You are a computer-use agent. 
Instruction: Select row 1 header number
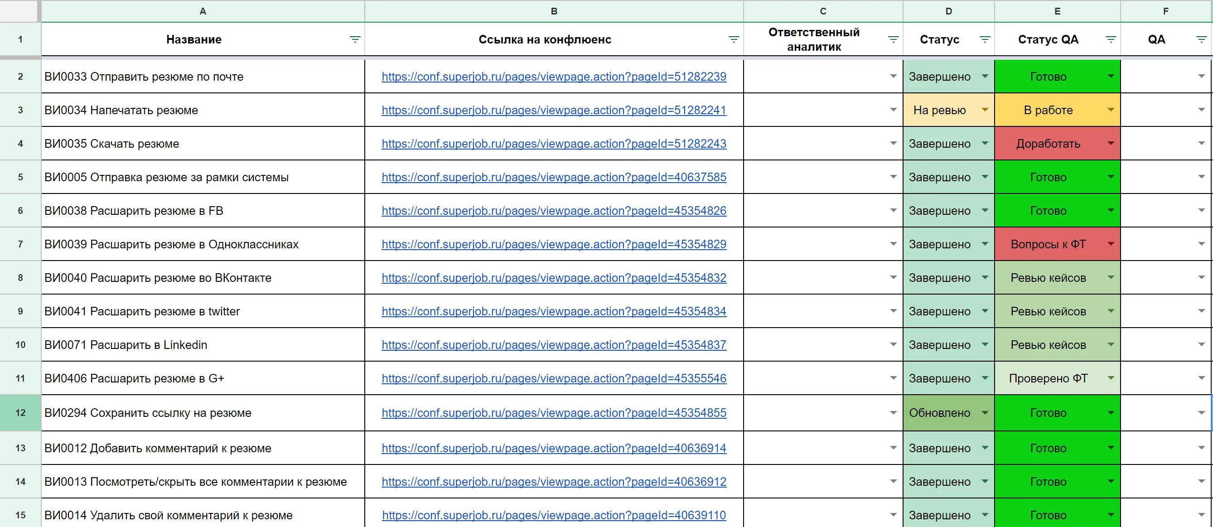(x=20, y=39)
